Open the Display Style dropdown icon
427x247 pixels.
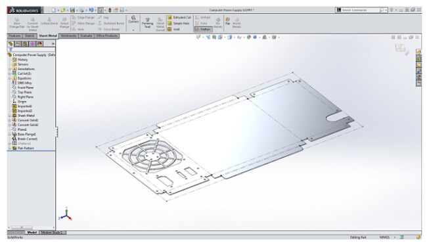pos(231,37)
